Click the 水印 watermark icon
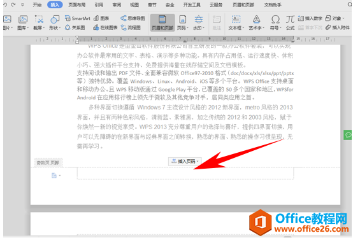Screen dimensions: 353x240 198,20
